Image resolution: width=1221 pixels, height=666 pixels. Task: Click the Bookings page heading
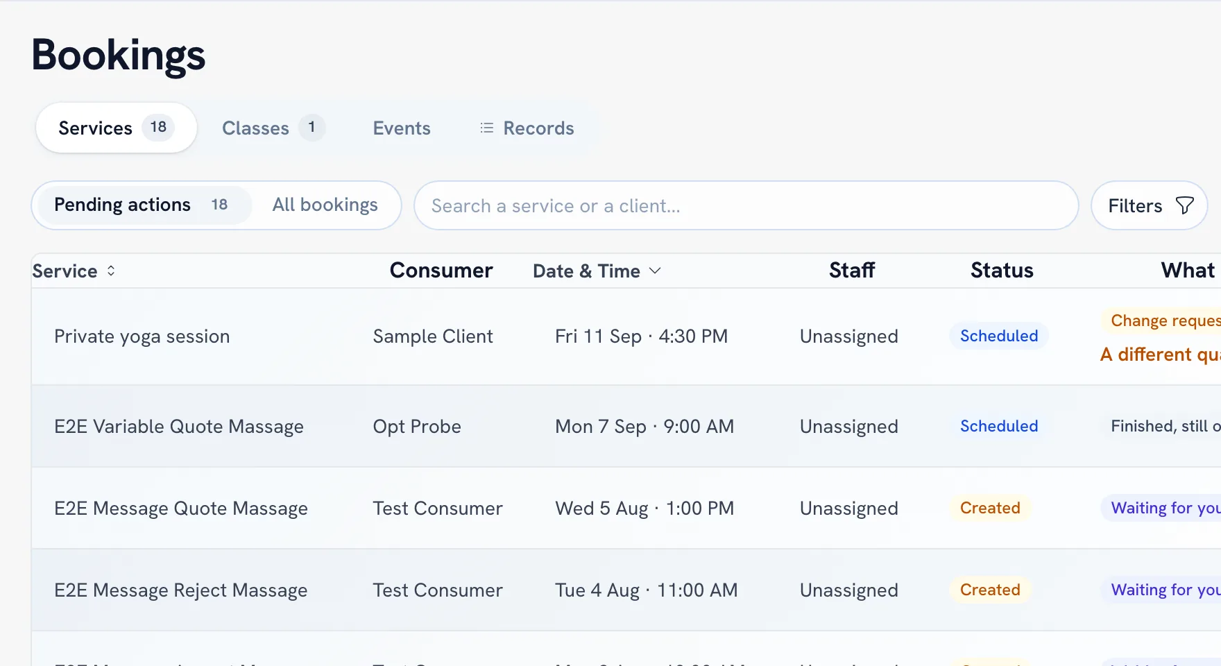[x=119, y=55]
